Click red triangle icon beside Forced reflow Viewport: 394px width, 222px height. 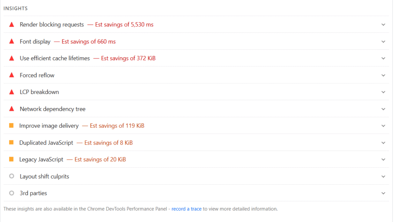(12, 75)
